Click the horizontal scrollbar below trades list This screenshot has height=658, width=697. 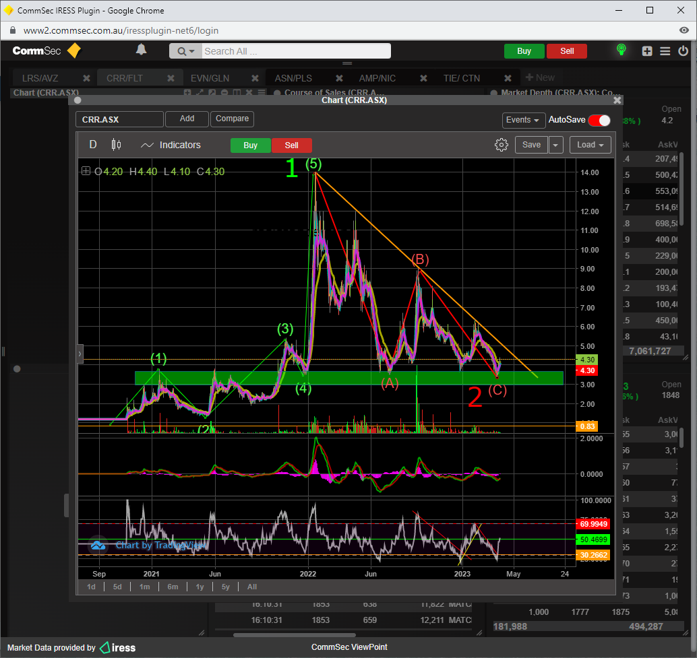click(x=295, y=635)
